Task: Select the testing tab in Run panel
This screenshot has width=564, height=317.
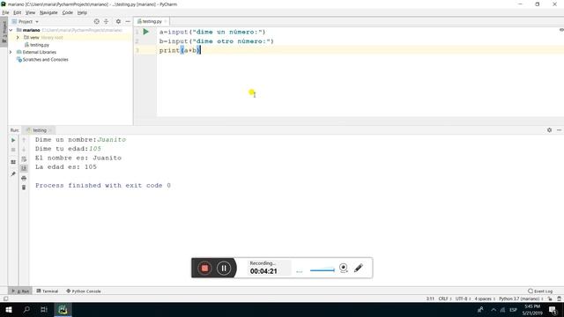Action: (40, 130)
